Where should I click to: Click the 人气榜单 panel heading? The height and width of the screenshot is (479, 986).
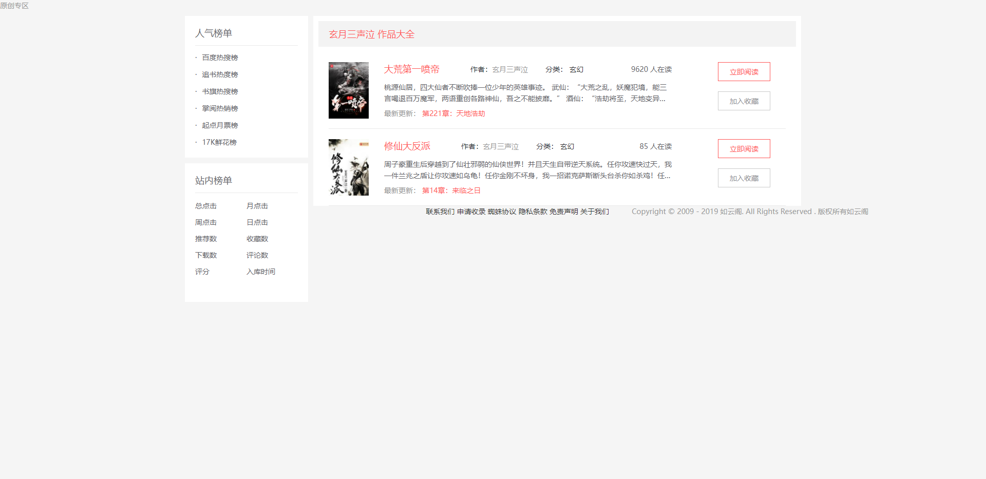(214, 33)
